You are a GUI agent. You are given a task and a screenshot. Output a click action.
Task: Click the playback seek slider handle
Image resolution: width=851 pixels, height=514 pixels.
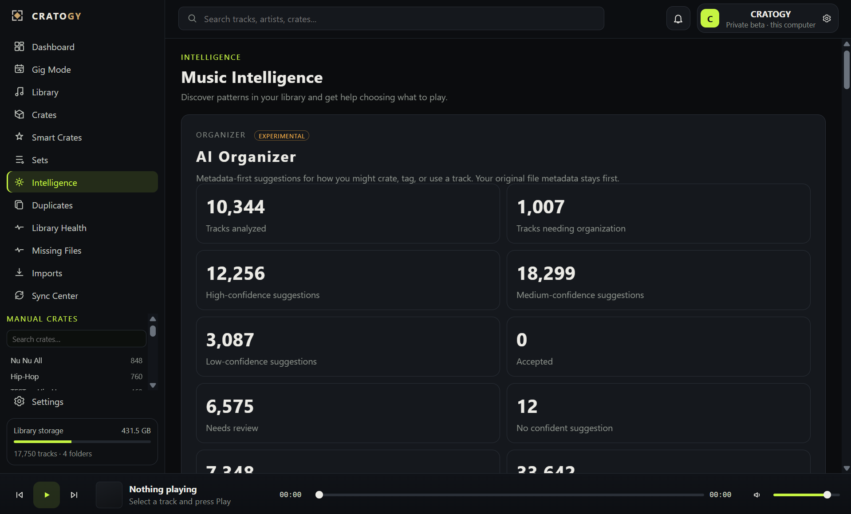[319, 495]
